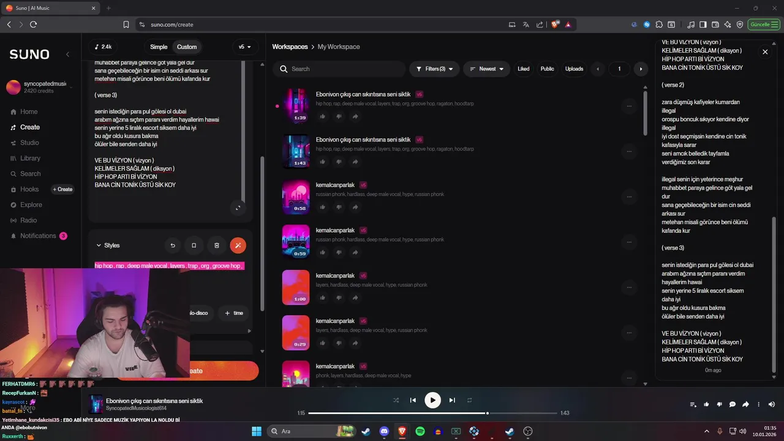This screenshot has width=784, height=441.
Task: Collapse the Suno sidebar
Action: (x=67, y=55)
